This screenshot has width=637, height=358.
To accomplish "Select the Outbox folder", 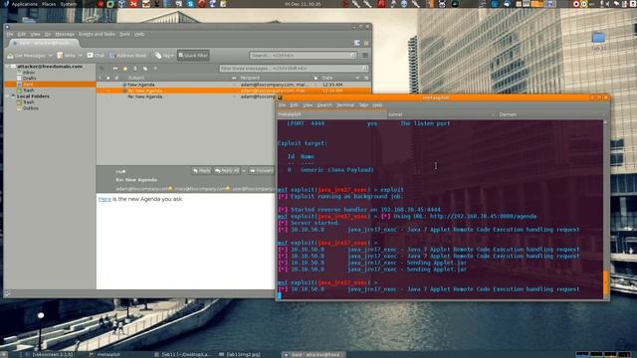I will [x=31, y=108].
